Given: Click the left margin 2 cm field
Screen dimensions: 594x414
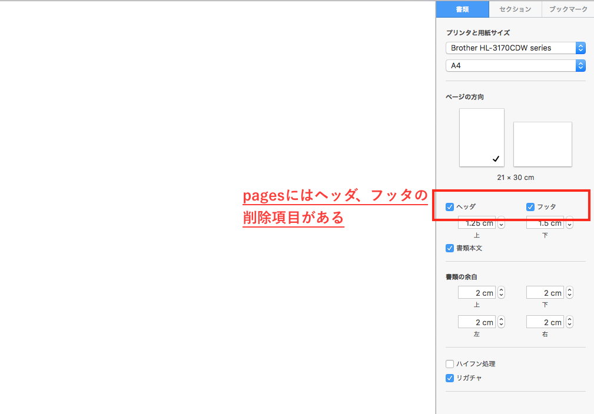Looking at the screenshot, I should click(x=477, y=322).
